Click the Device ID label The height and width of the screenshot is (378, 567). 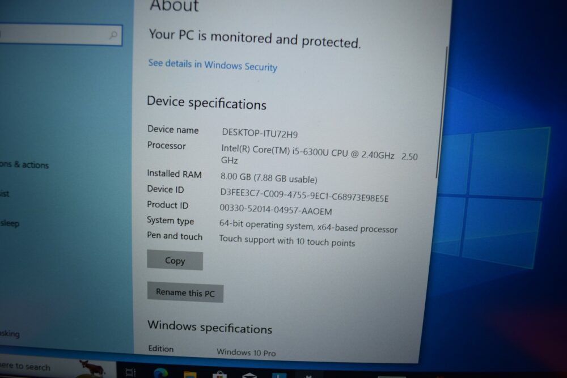[165, 189]
